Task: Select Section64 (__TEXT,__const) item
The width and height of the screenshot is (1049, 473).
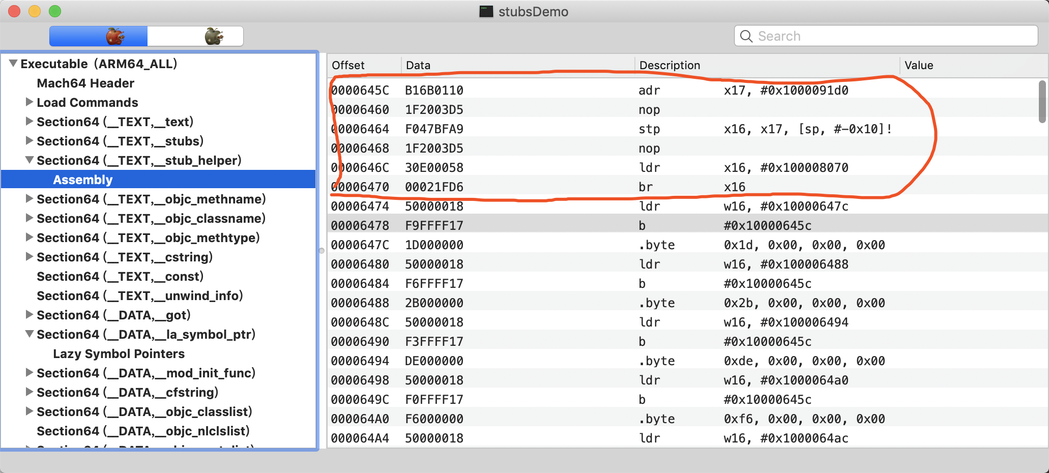Action: point(120,277)
